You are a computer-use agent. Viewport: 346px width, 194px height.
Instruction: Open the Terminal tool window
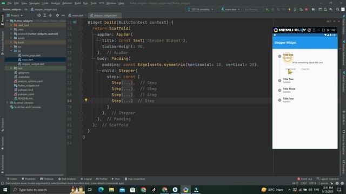[46, 179]
